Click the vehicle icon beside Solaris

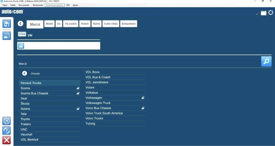point(78,109)
